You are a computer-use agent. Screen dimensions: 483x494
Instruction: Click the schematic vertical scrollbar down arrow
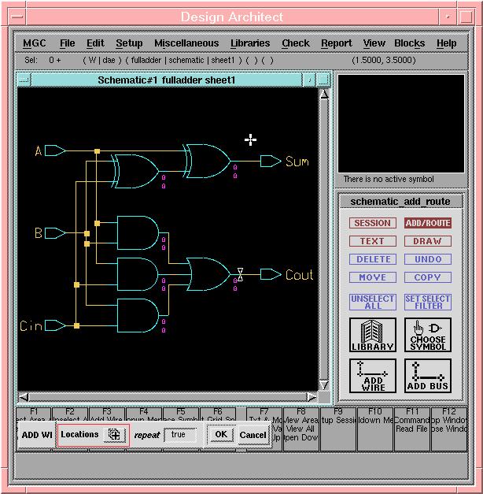tap(323, 384)
